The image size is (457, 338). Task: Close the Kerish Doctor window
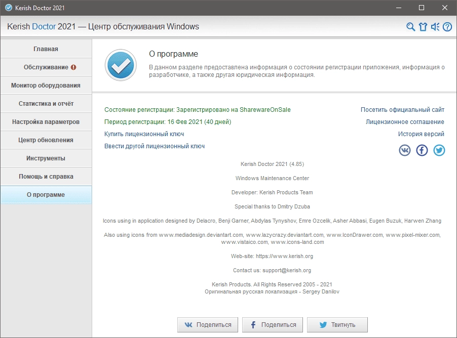(445, 8)
